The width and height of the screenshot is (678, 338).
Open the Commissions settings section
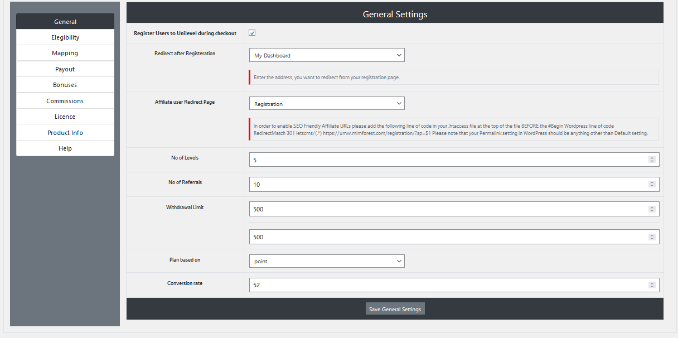65,100
